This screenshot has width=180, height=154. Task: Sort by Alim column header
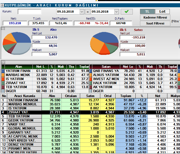point(52,96)
